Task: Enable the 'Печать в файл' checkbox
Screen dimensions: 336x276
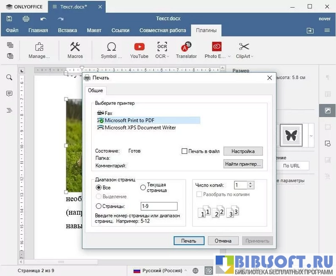Action: pyautogui.click(x=184, y=151)
